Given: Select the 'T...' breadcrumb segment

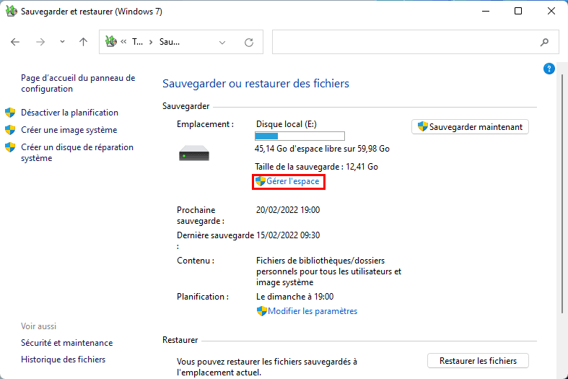Looking at the screenshot, I should (x=137, y=42).
